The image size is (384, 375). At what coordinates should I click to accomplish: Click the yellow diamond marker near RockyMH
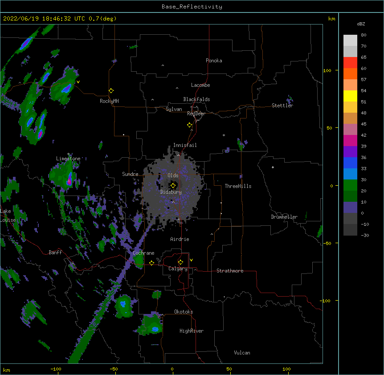111,91
